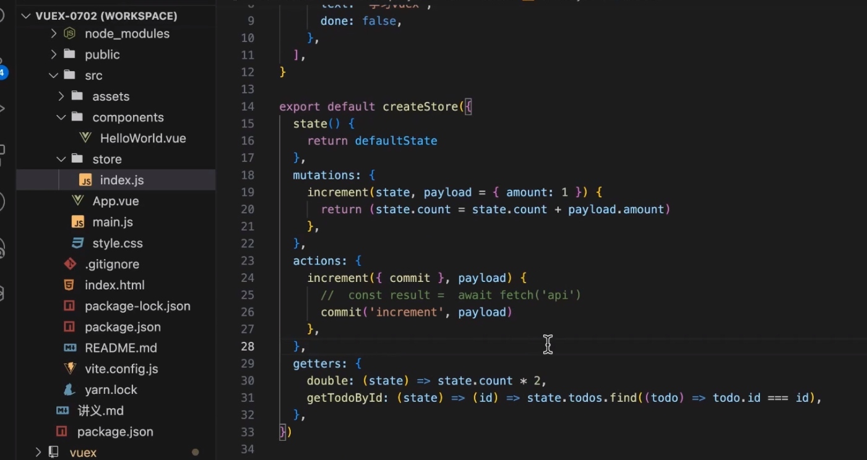Open vite.config.js via its Vite icon
The image size is (867, 460).
tap(70, 368)
